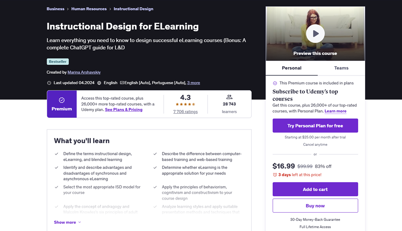The height and width of the screenshot is (231, 402).
Task: Click '3 days left at this price!' text
Action: click(x=300, y=175)
